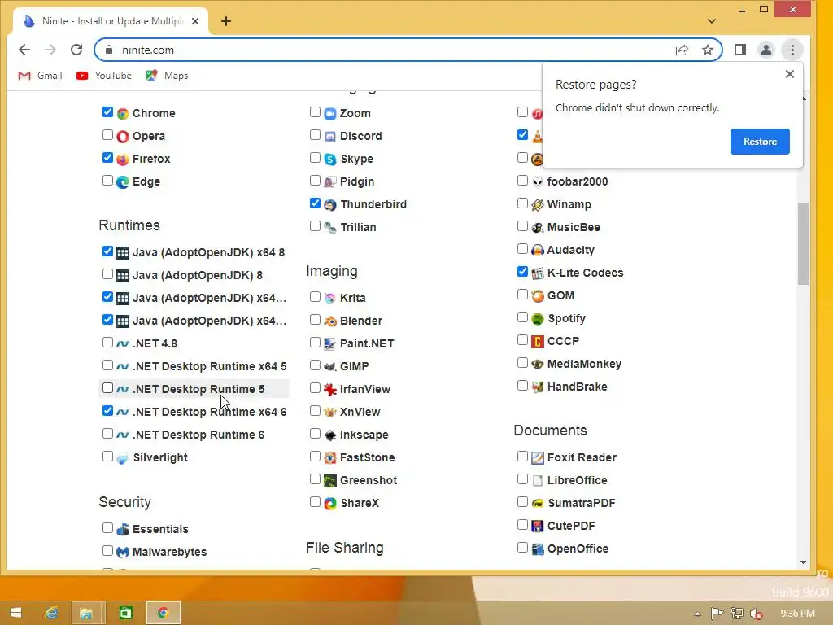Click the Greenshot label

(x=369, y=480)
